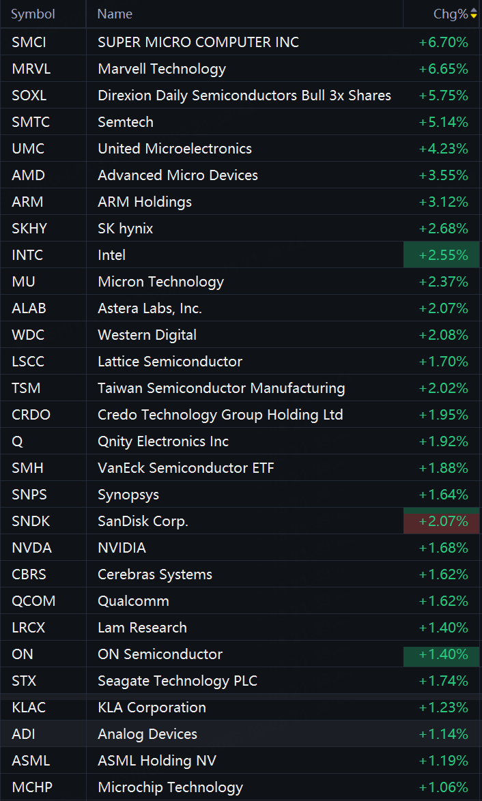The width and height of the screenshot is (482, 801).
Task: Open Marvell Technology row
Action: pyautogui.click(x=241, y=68)
